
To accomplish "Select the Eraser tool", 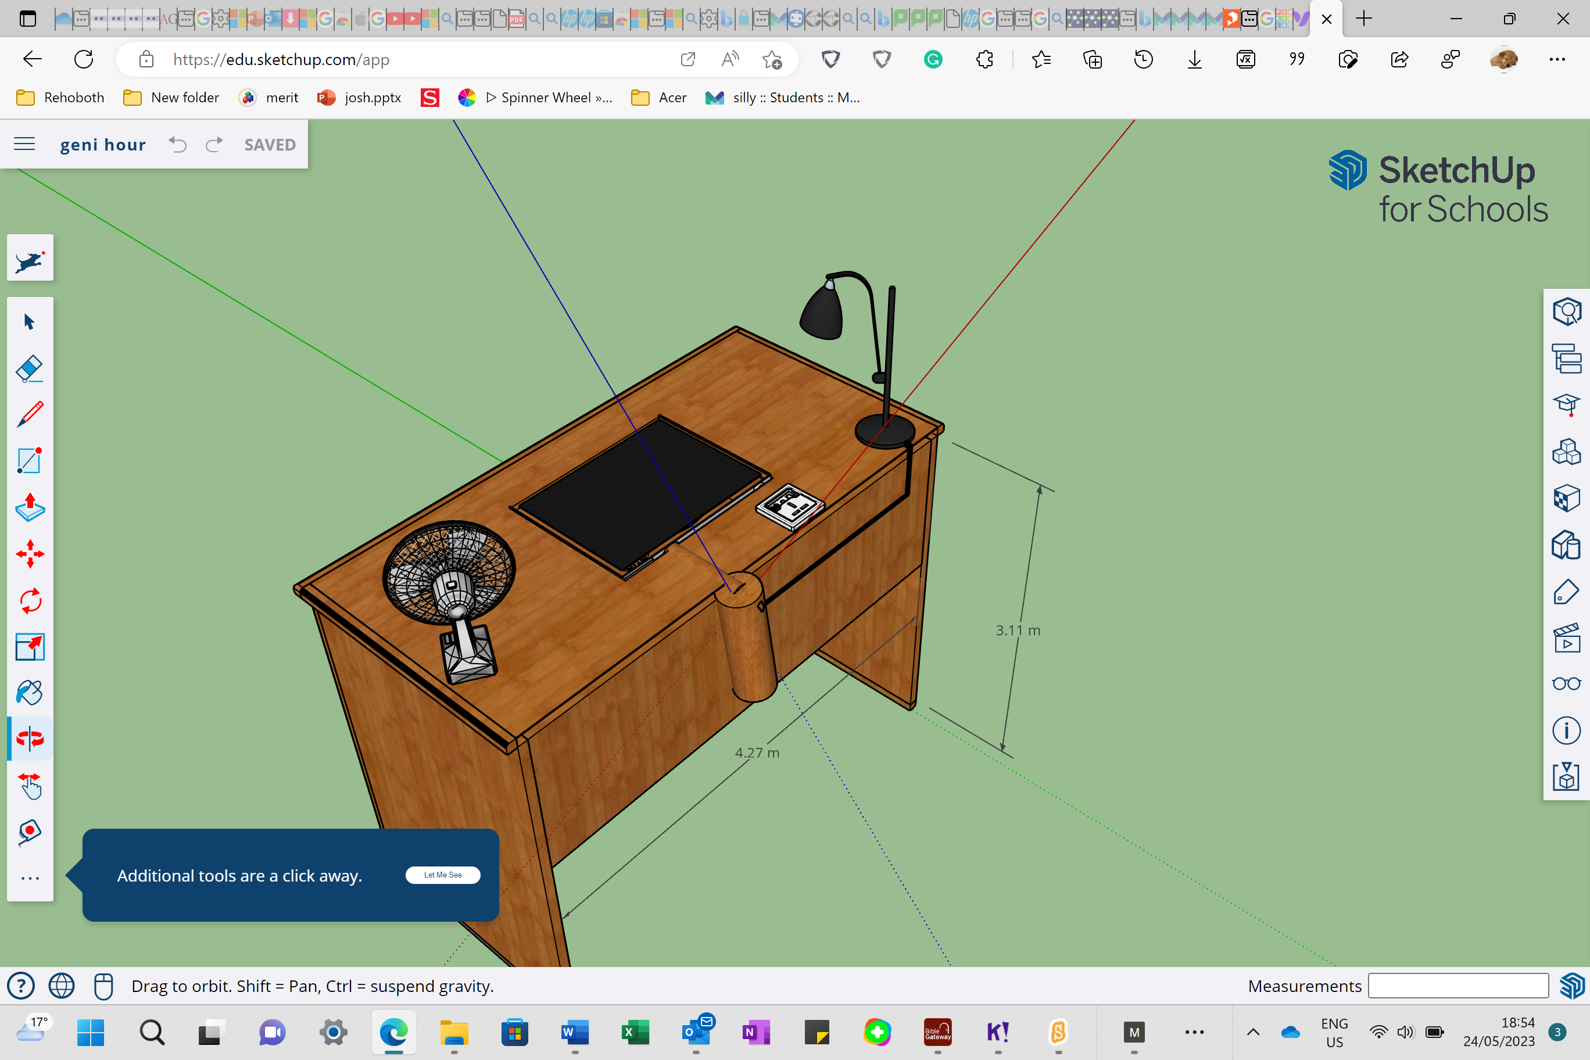I will pos(30,368).
